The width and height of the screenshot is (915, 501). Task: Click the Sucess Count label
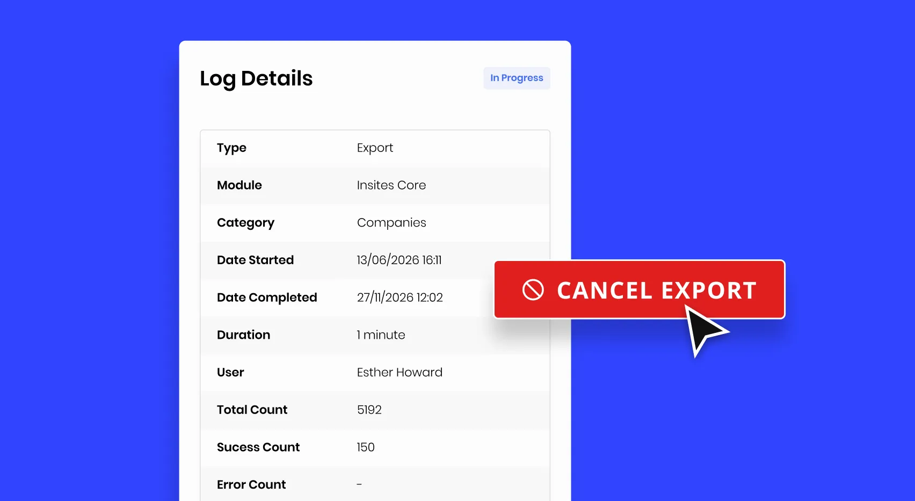pyautogui.click(x=258, y=447)
